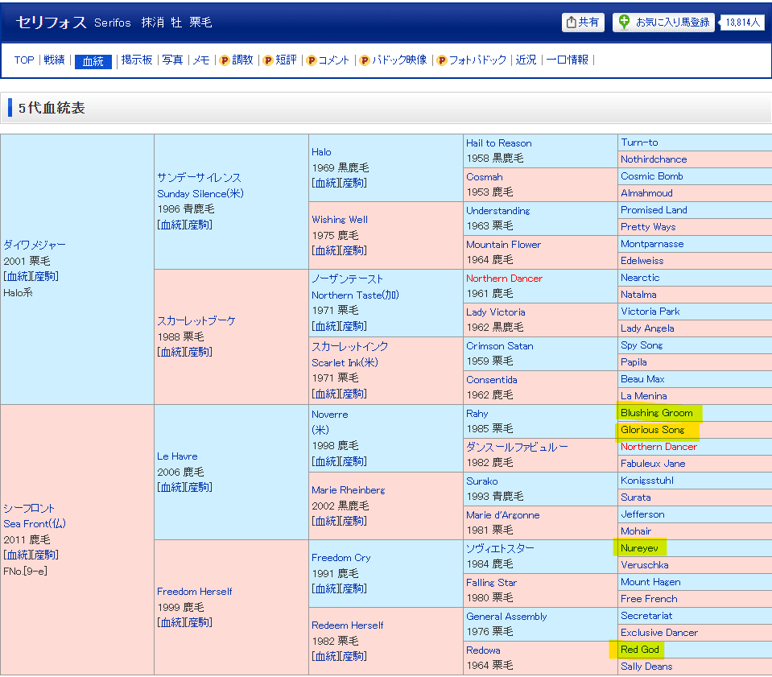This screenshot has height=677, width=772.
Task: Click Redeem Herself link
Action: click(x=347, y=625)
